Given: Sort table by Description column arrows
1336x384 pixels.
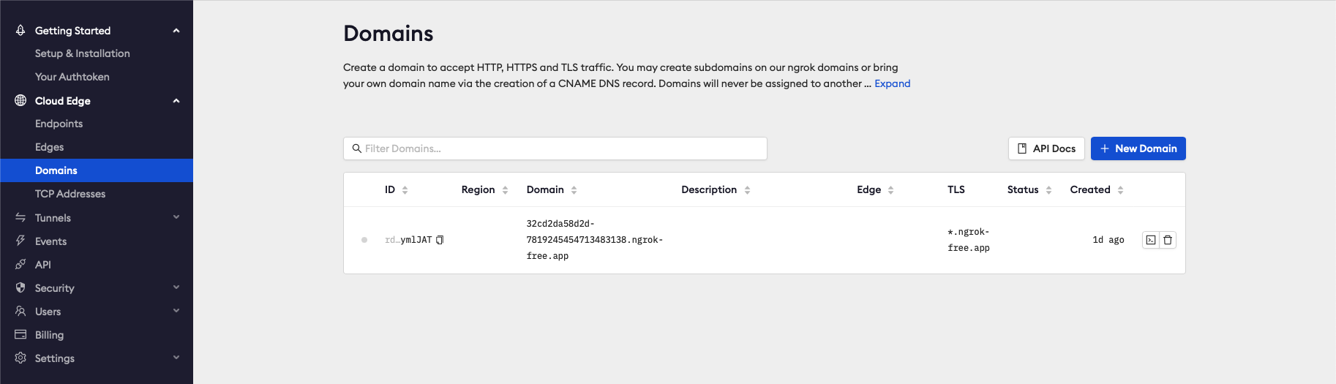Looking at the screenshot, I should [x=747, y=190].
